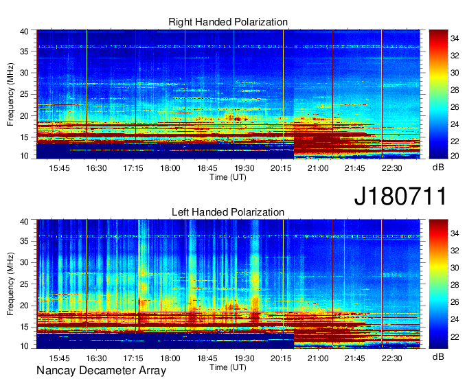Click the Nancay Decameter Array caption

pyautogui.click(x=101, y=371)
